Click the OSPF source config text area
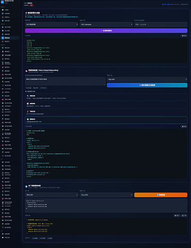This screenshot has width=191, height=248. pyautogui.click(x=106, y=206)
